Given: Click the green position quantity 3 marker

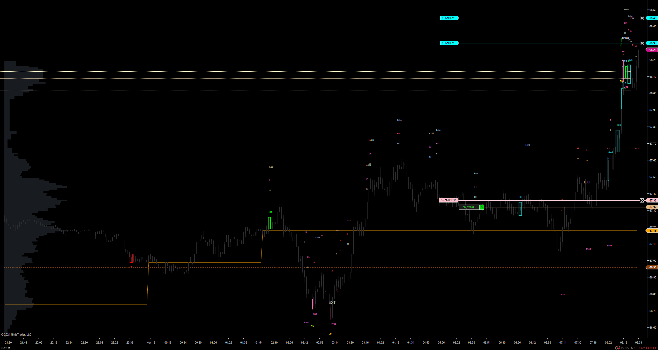Looking at the screenshot, I should (482, 207).
